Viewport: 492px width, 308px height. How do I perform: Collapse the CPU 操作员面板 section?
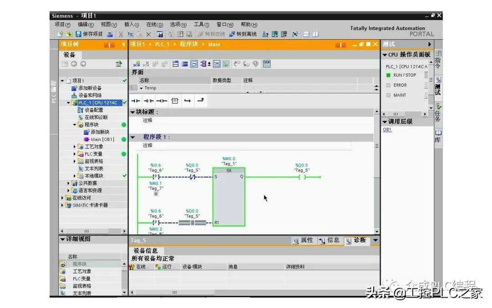click(384, 55)
